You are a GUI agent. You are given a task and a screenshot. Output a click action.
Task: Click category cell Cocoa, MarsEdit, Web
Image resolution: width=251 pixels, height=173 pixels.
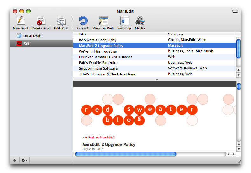[186, 40]
